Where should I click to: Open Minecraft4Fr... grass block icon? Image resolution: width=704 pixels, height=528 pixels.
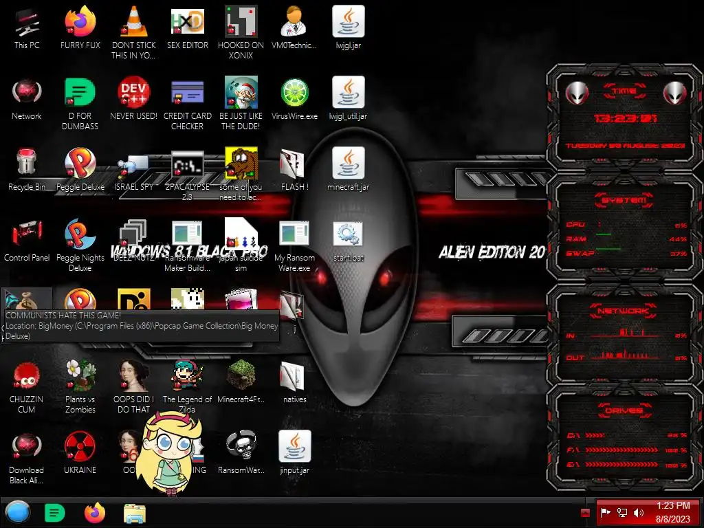[241, 375]
